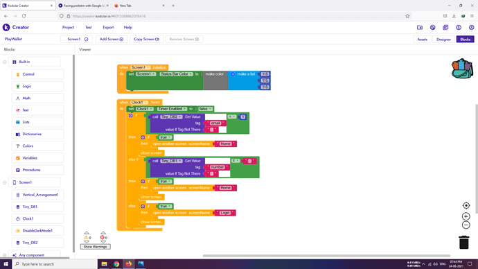Select Tiny_DB2 component in the tree

tap(38, 243)
